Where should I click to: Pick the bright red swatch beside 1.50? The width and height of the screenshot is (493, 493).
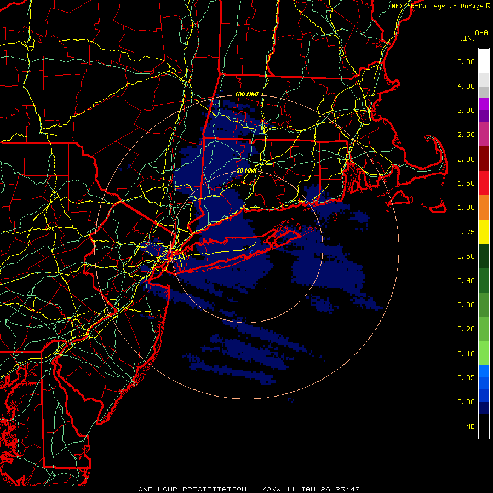tap(484, 184)
